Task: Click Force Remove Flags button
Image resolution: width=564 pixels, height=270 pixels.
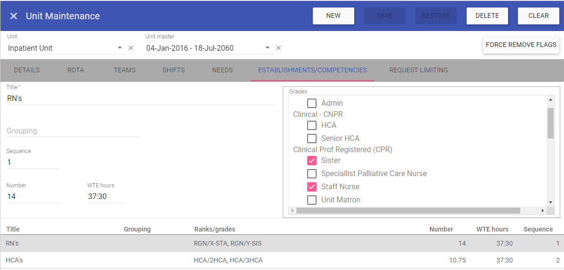Action: click(x=521, y=45)
